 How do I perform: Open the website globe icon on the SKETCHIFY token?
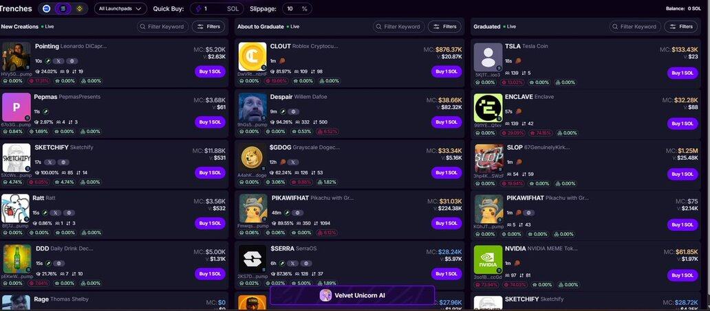click(x=63, y=162)
